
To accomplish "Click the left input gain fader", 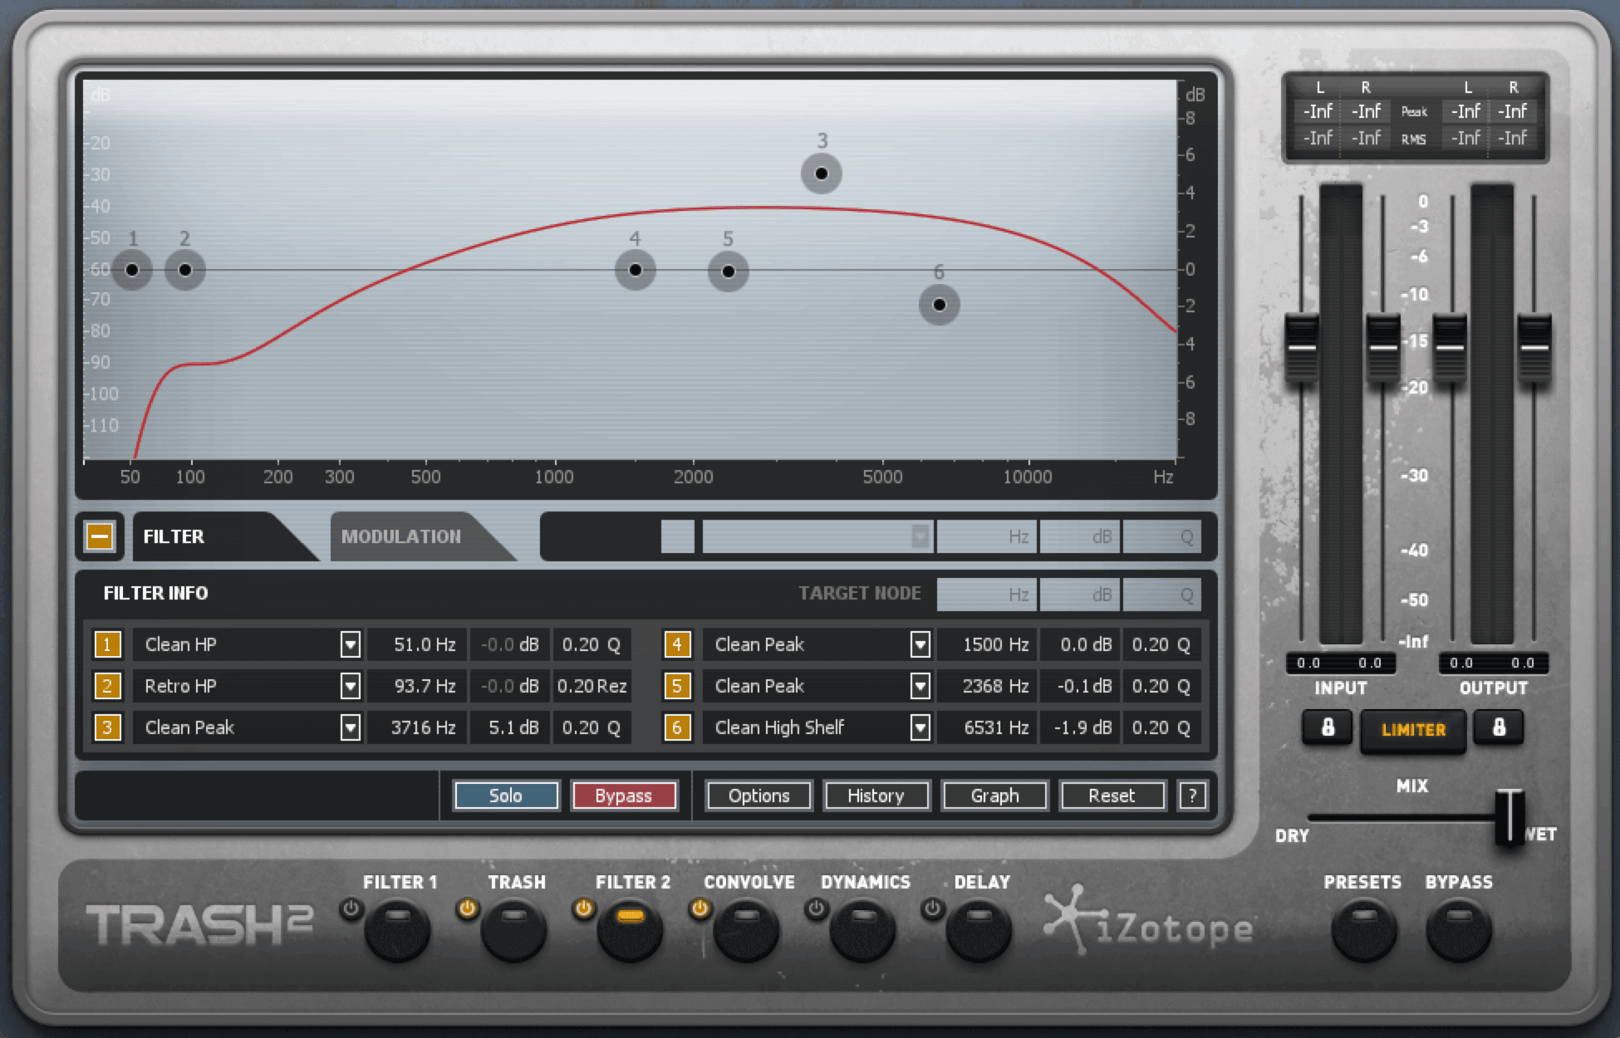I will coord(1302,347).
